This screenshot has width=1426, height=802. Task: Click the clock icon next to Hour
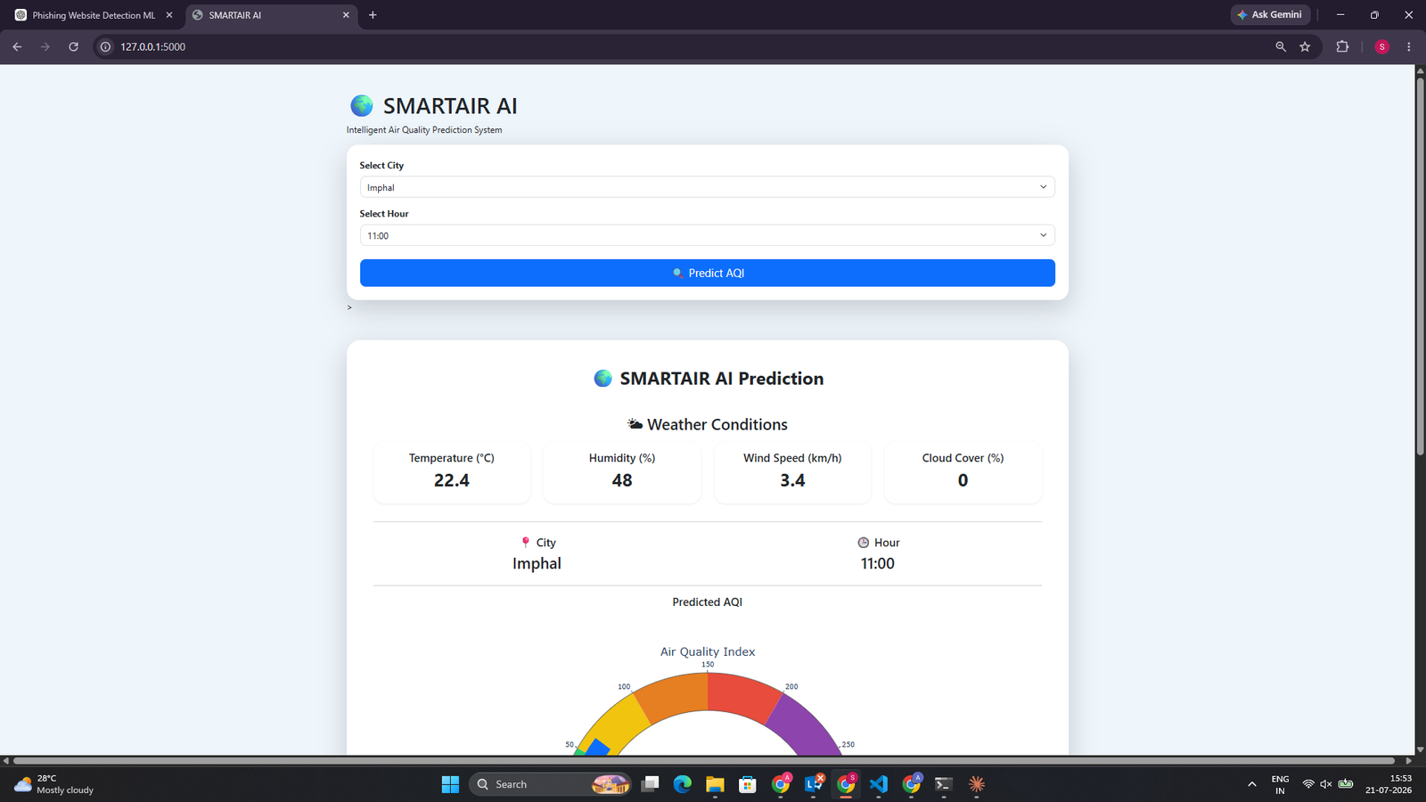pyautogui.click(x=863, y=542)
